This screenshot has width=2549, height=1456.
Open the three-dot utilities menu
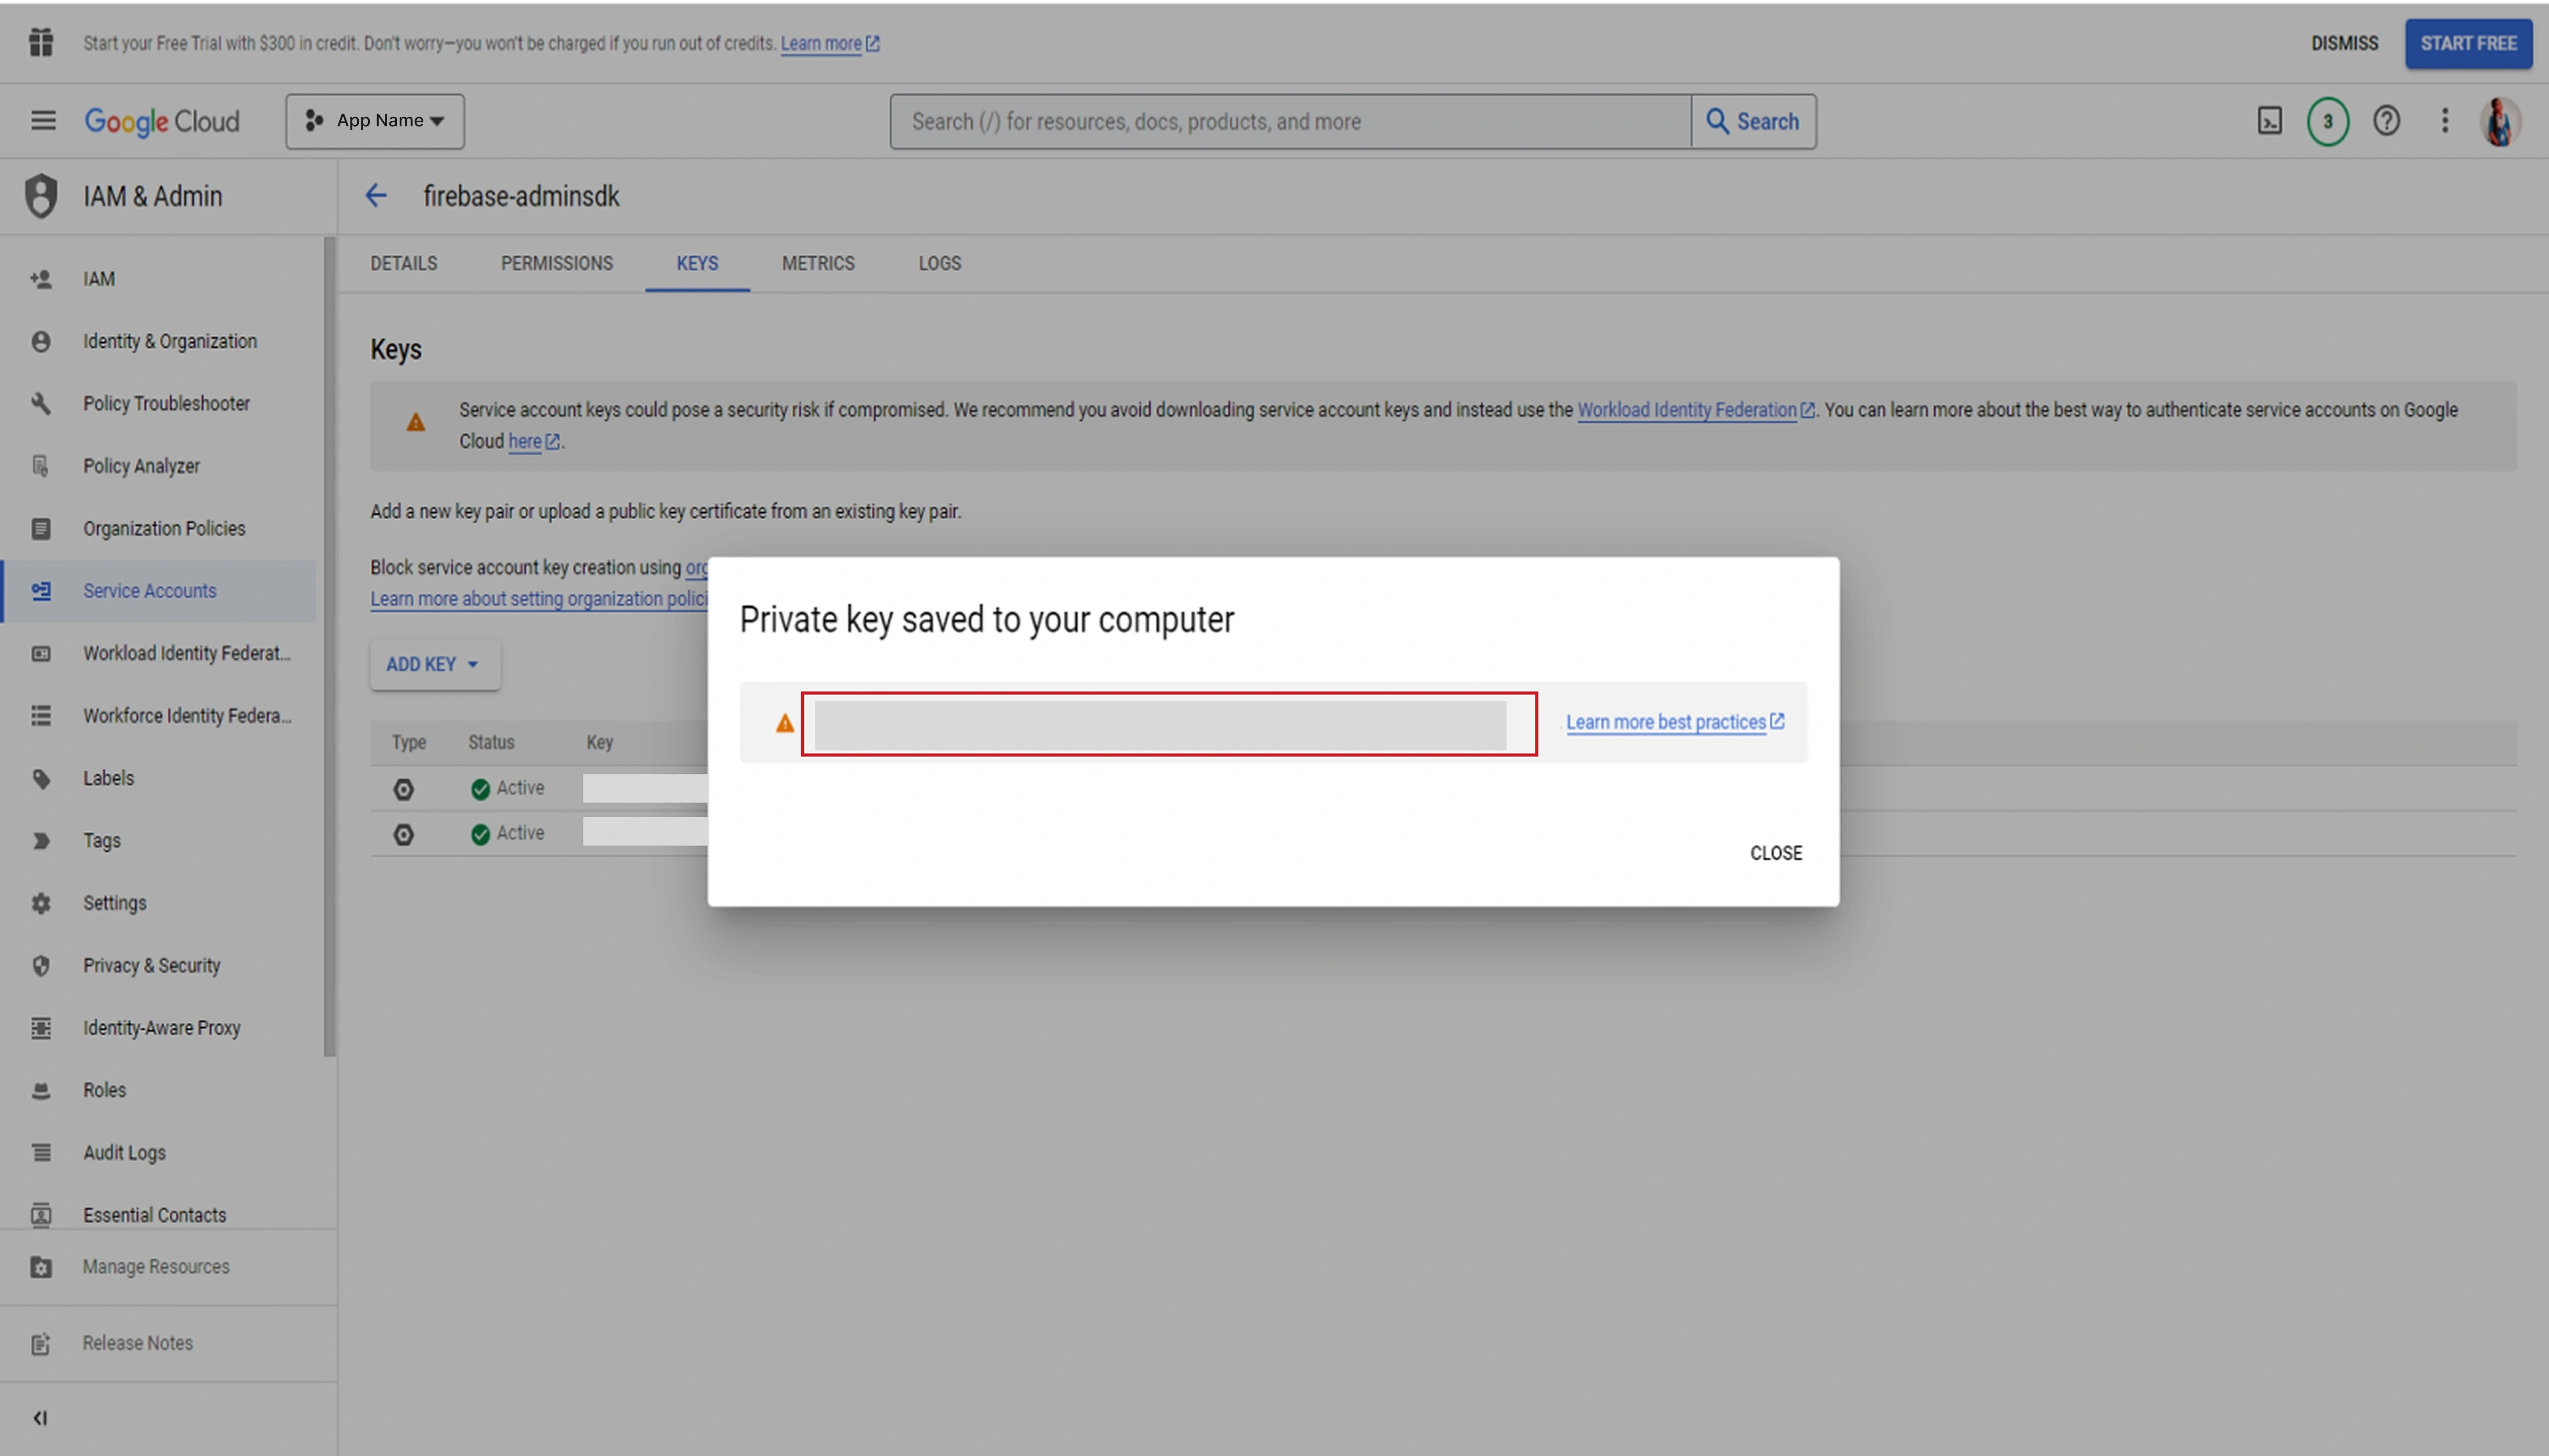click(2444, 121)
